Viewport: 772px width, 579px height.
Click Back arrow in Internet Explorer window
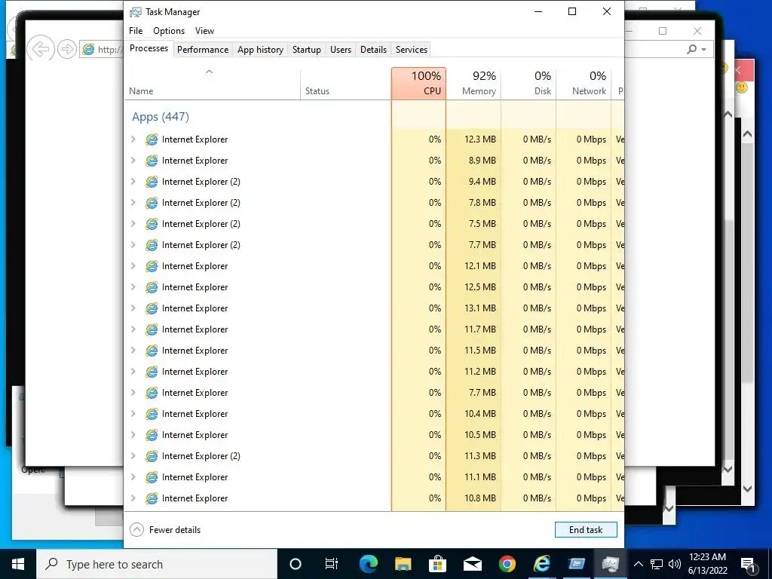(x=41, y=49)
